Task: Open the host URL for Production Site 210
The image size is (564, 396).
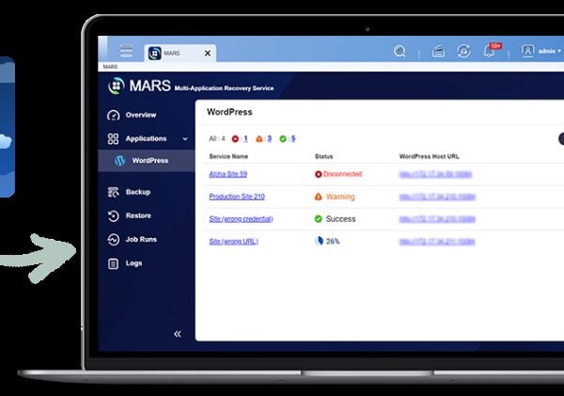Action: pyautogui.click(x=437, y=197)
